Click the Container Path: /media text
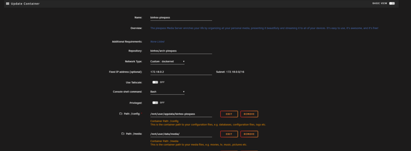 [164, 141]
